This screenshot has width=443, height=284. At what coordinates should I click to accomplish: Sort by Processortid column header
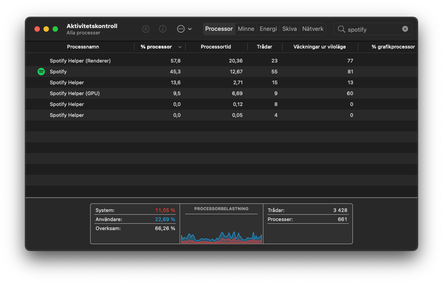(216, 47)
